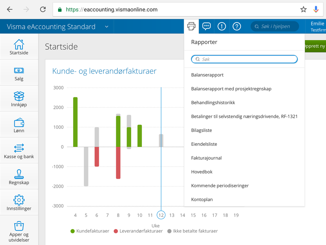The height and width of the screenshot is (245, 326).
Task: Open the Behandlingshistorikk report
Action: [213, 103]
